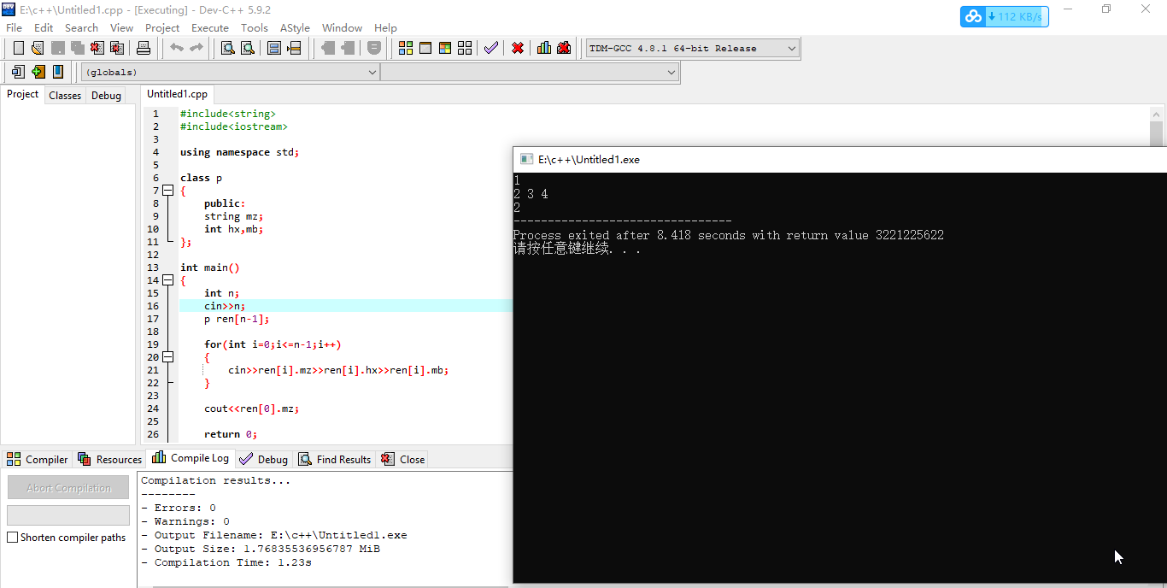Open the Debug bottom panel tab
Viewport: 1167px width, 588px height.
pos(264,459)
